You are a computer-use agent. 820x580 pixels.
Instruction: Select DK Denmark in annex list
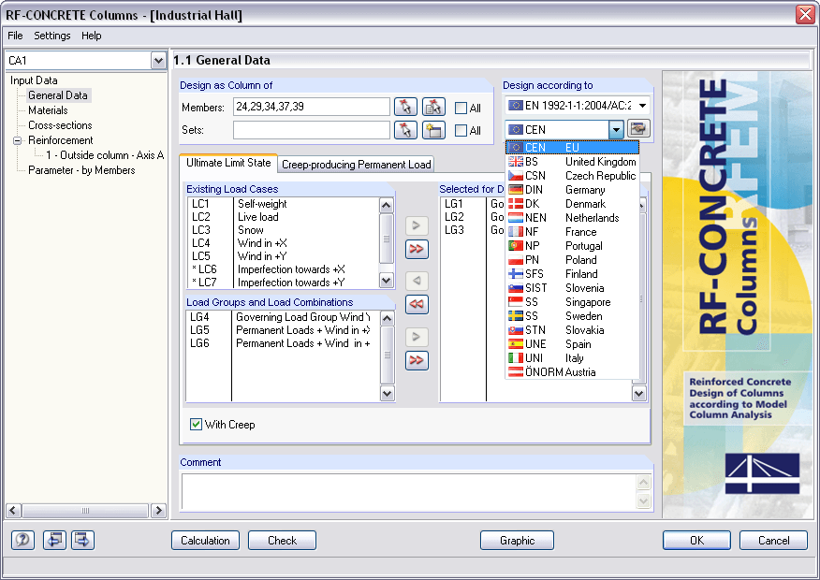pyautogui.click(x=572, y=204)
